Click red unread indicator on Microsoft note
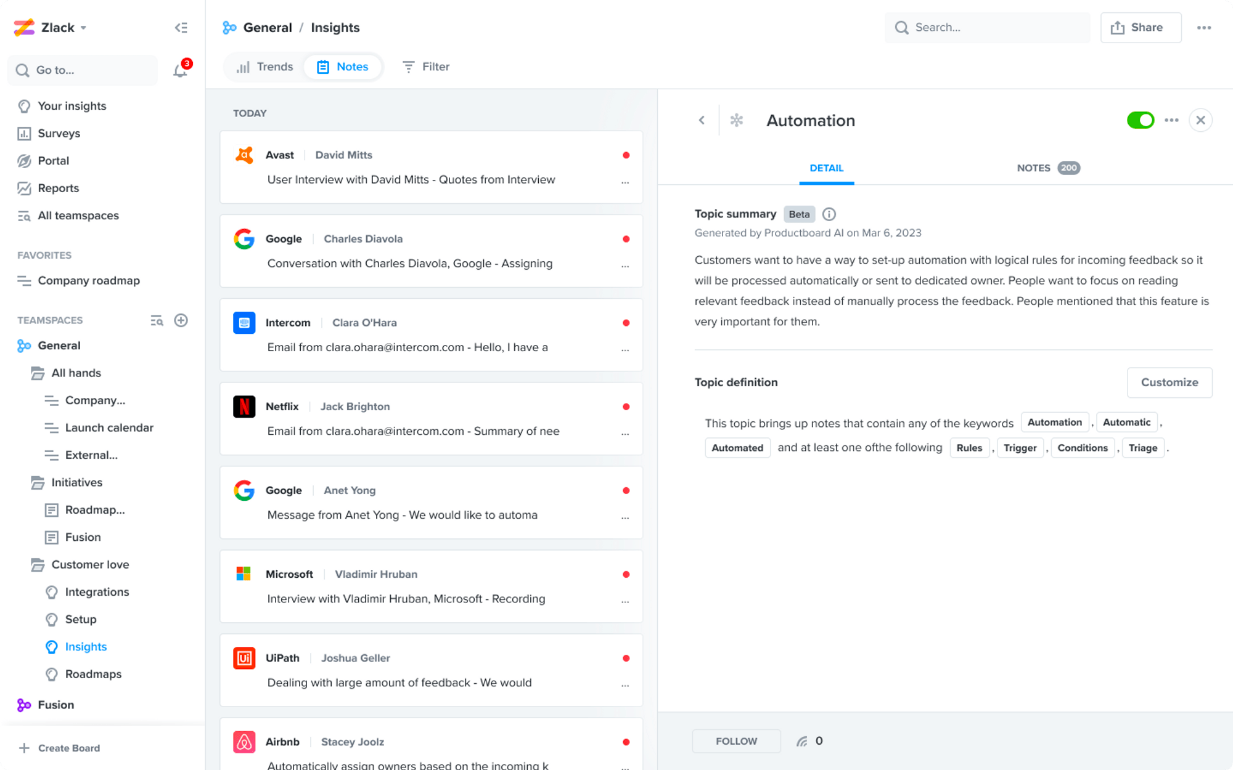This screenshot has height=770, width=1233. pyautogui.click(x=626, y=574)
